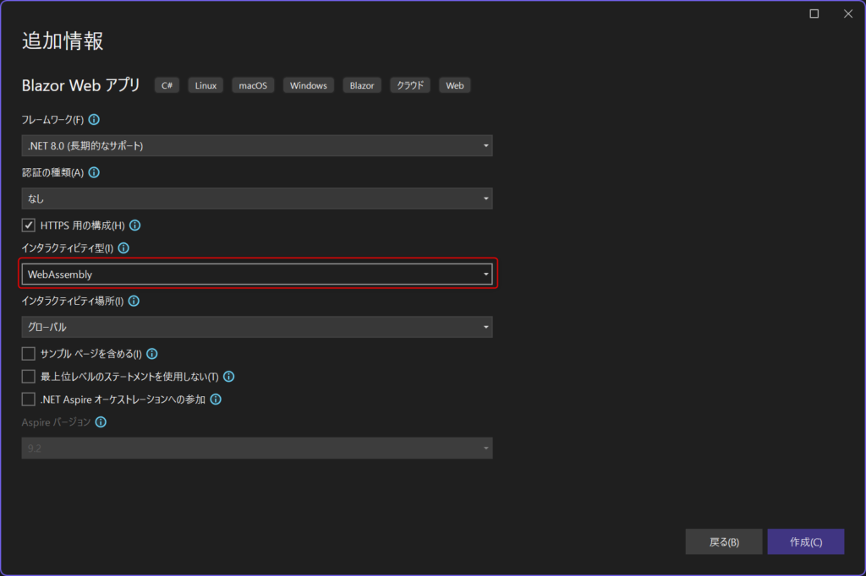Click the C# tag
This screenshot has width=866, height=576.
[x=167, y=85]
